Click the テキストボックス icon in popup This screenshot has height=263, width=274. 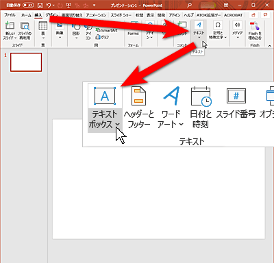point(105,96)
